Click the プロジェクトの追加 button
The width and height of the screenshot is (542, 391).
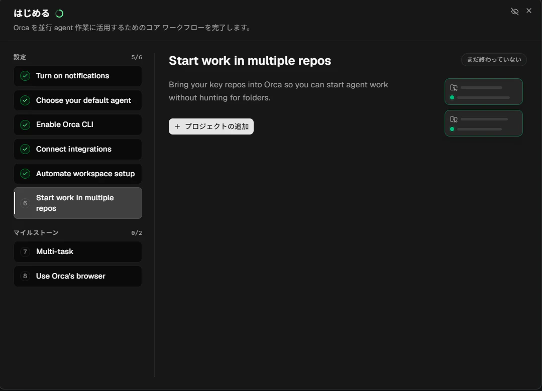pyautogui.click(x=211, y=126)
